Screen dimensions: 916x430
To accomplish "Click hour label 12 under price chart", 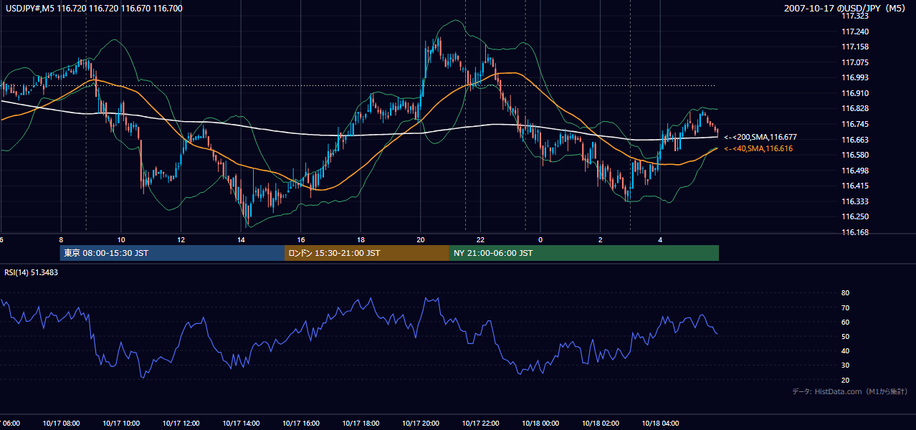I will (x=181, y=239).
